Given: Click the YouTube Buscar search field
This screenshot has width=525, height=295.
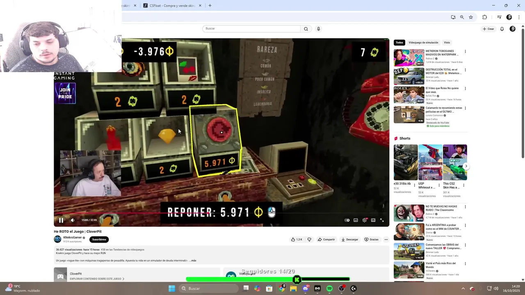Looking at the screenshot, I should click(251, 29).
